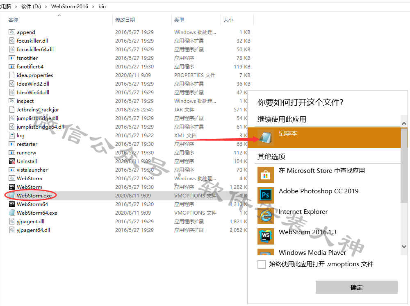Viewport: 410px width, 306px height.
Task: Click the log XML document icon
Action: pyautogui.click(x=12, y=135)
